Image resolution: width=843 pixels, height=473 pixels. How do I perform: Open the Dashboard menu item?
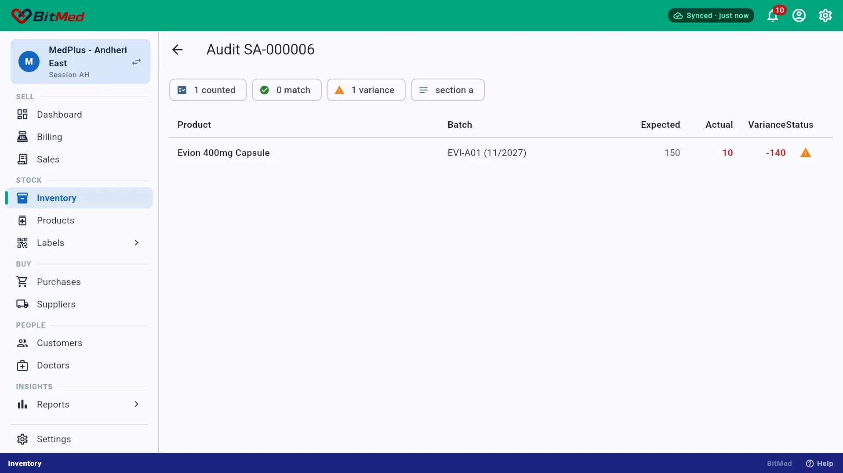pyautogui.click(x=79, y=115)
